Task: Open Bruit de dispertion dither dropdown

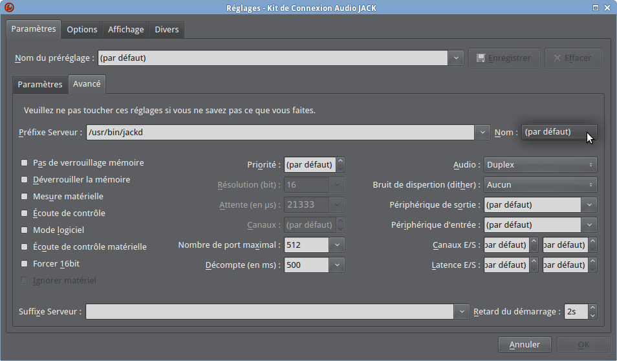Action: [x=540, y=184]
